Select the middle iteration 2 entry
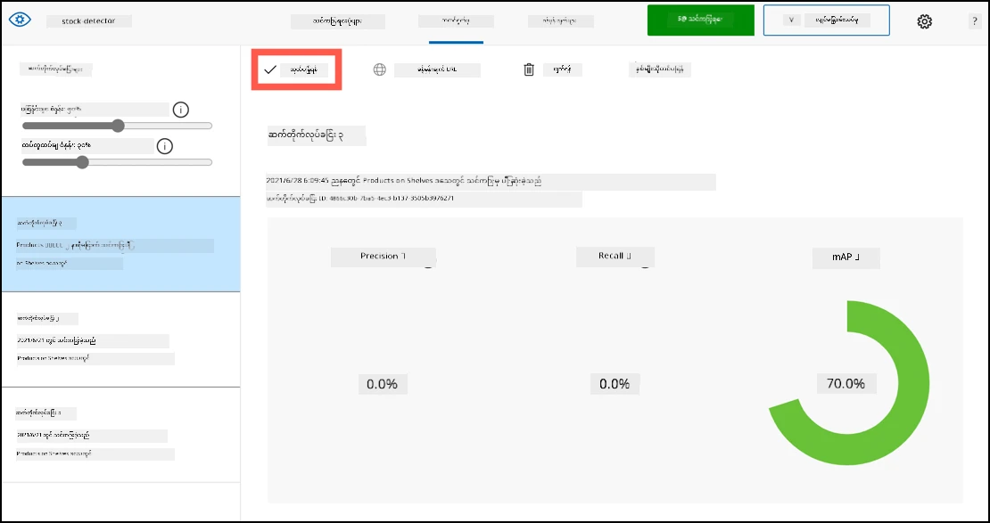 pos(120,339)
